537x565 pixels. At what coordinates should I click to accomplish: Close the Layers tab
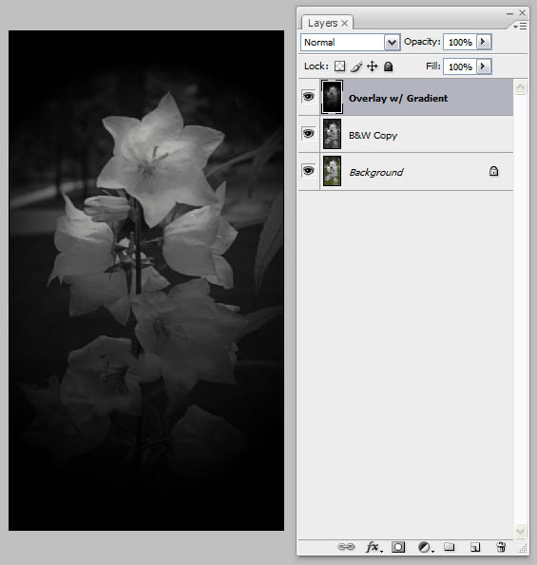pos(345,24)
